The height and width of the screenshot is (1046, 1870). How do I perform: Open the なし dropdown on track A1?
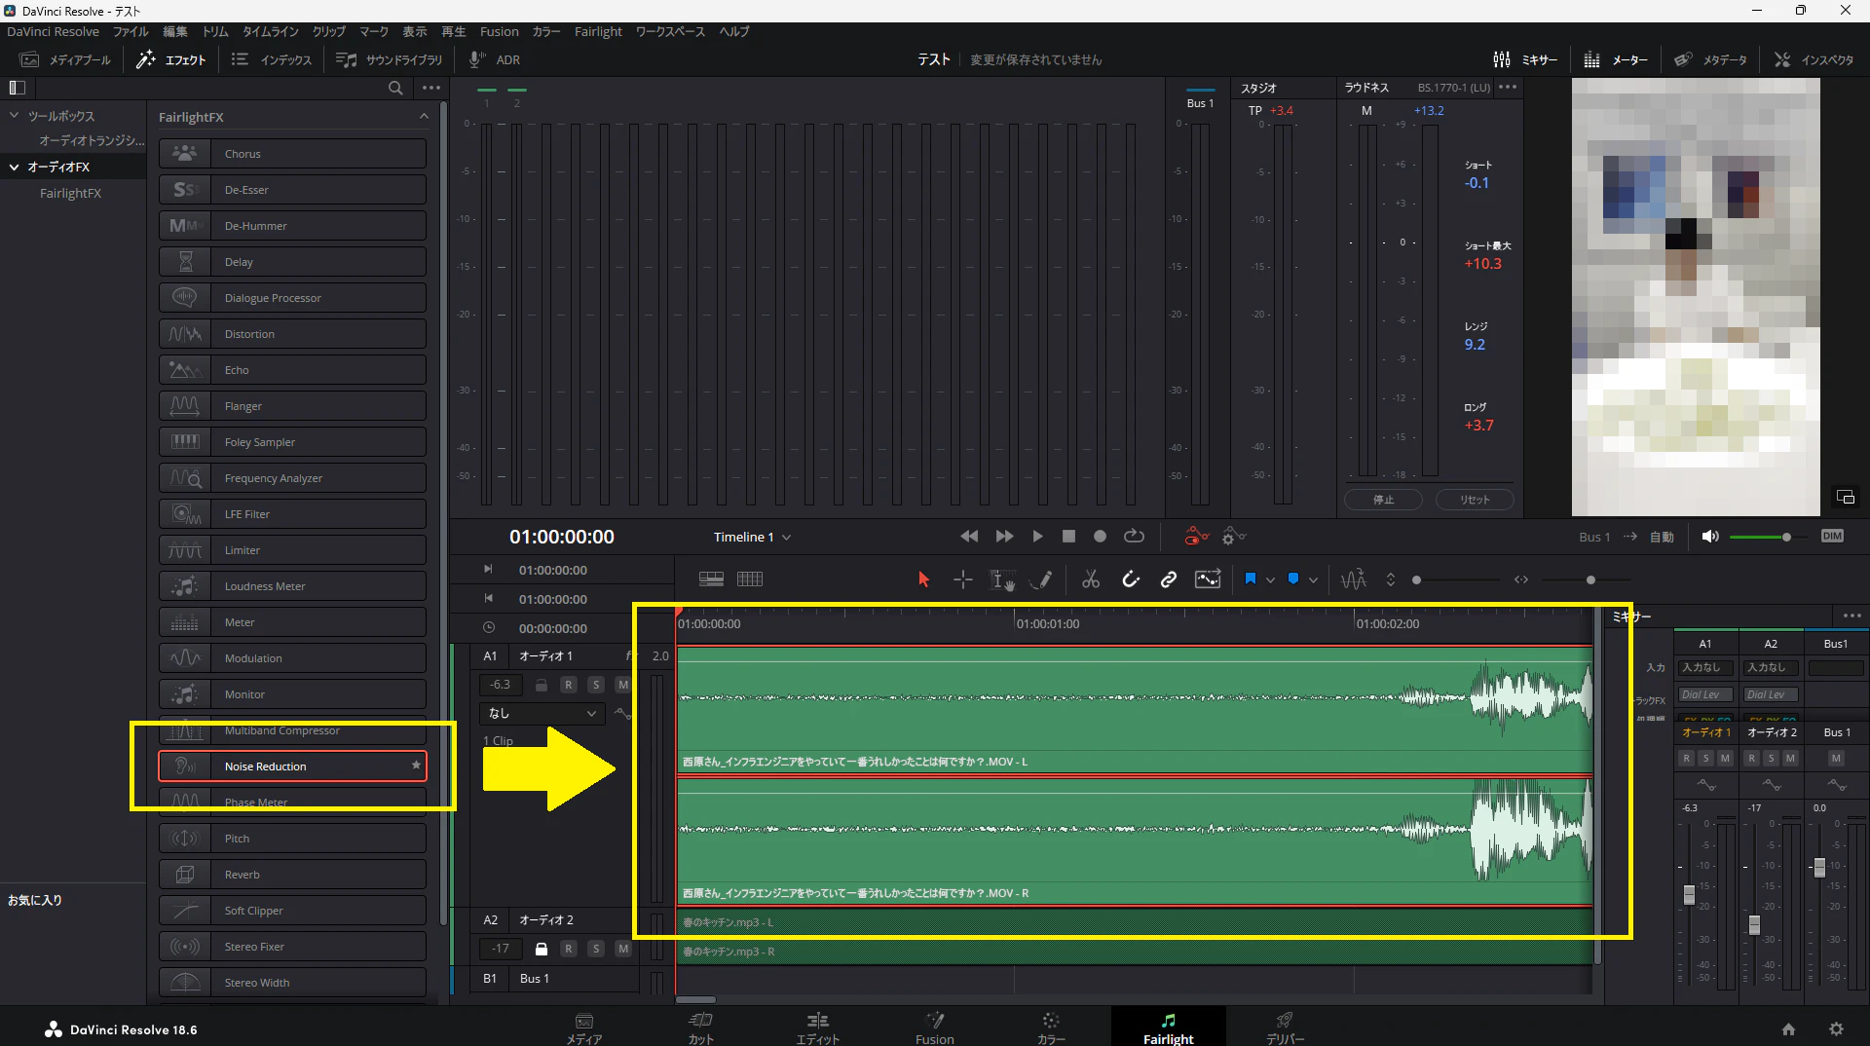point(542,714)
